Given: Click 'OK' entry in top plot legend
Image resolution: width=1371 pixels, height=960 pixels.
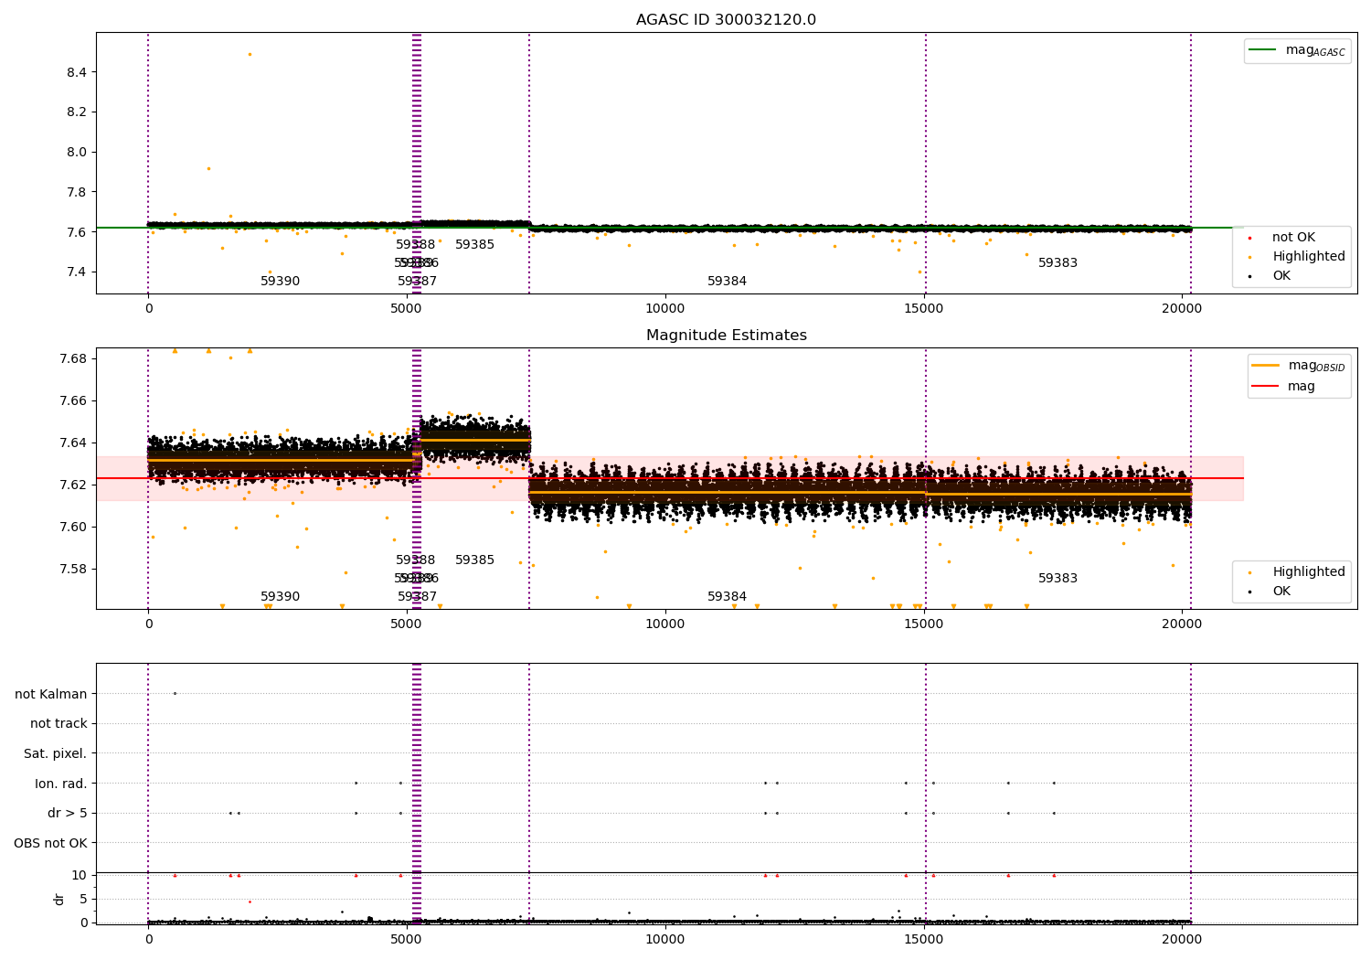Looking at the screenshot, I should point(1281,275).
